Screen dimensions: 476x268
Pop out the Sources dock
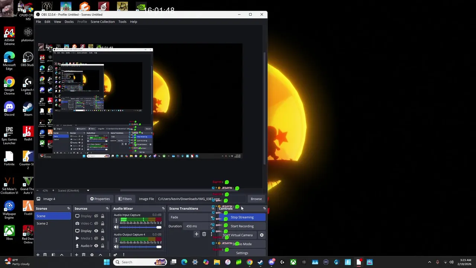tap(107, 208)
